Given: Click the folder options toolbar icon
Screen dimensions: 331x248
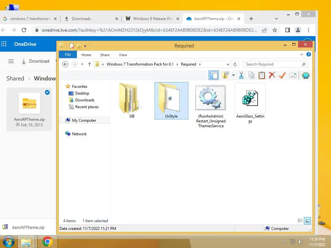Looking at the screenshot, I should [x=226, y=75].
